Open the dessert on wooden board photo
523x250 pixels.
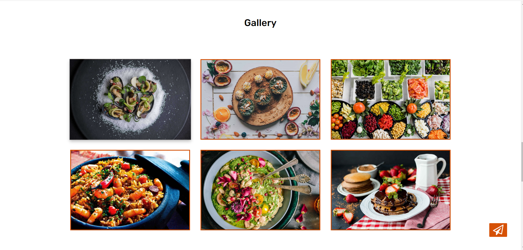[x=260, y=99]
